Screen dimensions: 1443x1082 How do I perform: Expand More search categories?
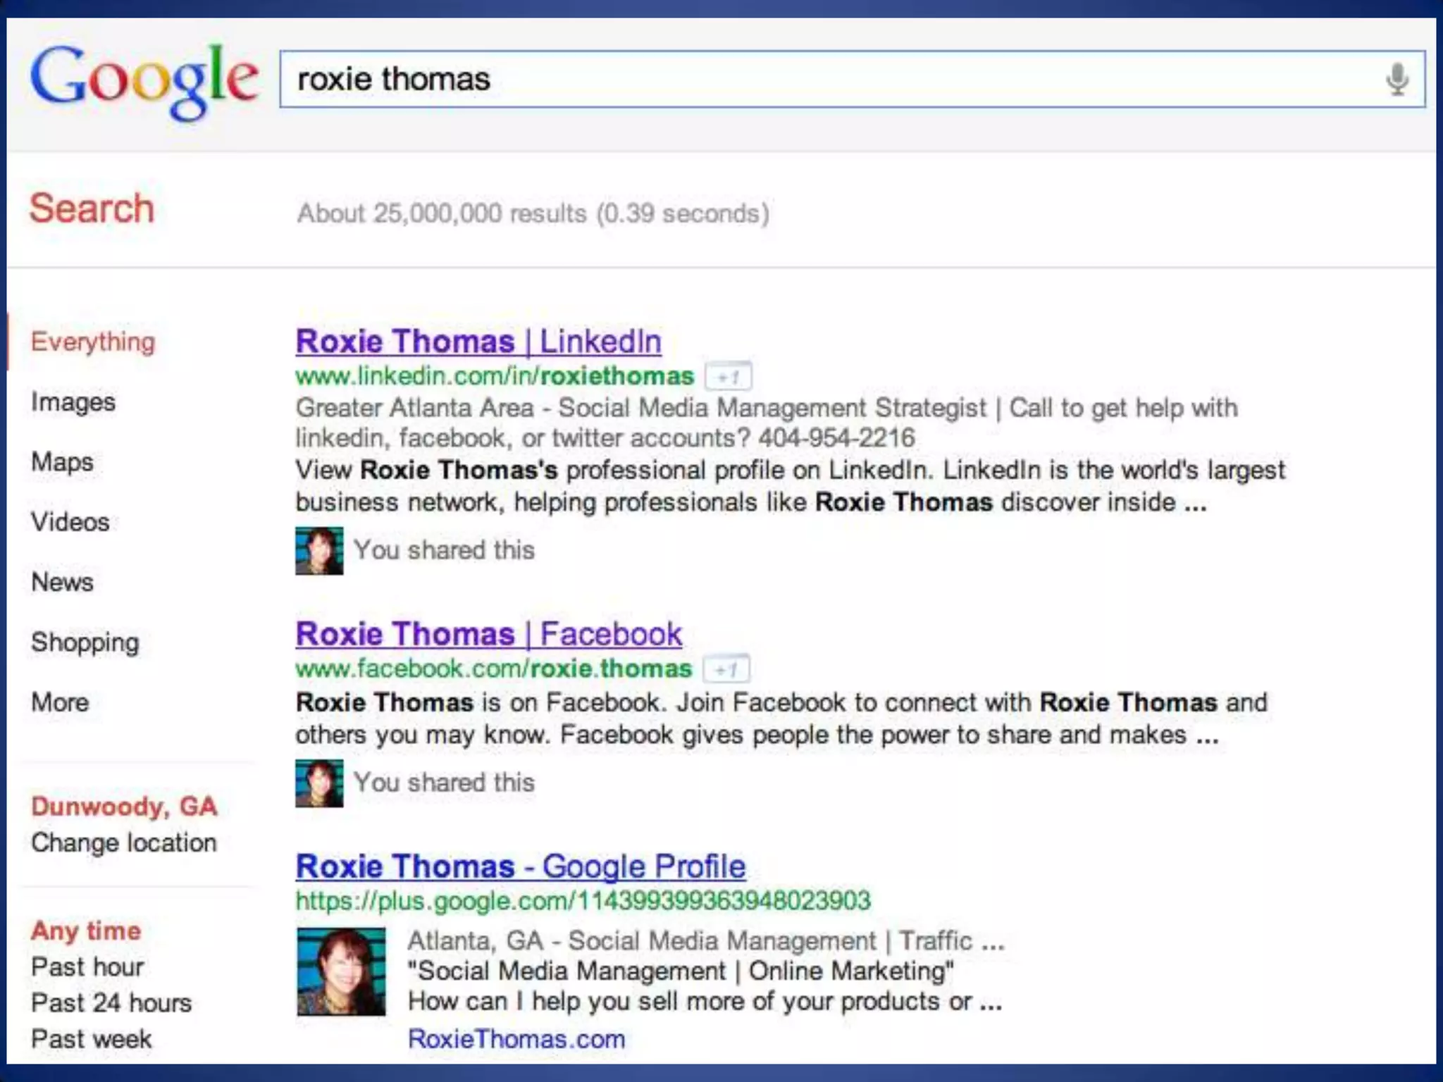point(60,702)
